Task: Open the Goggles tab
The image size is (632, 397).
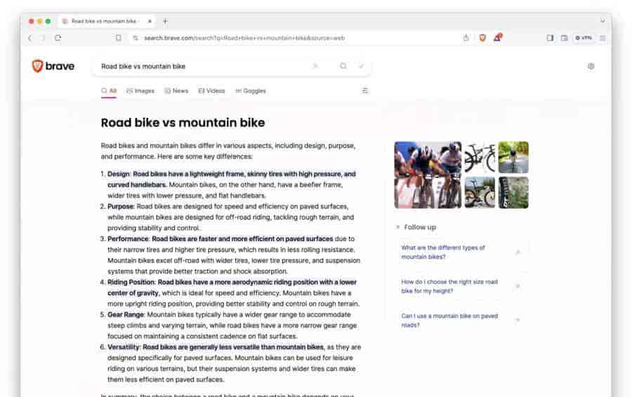Action: [250, 91]
